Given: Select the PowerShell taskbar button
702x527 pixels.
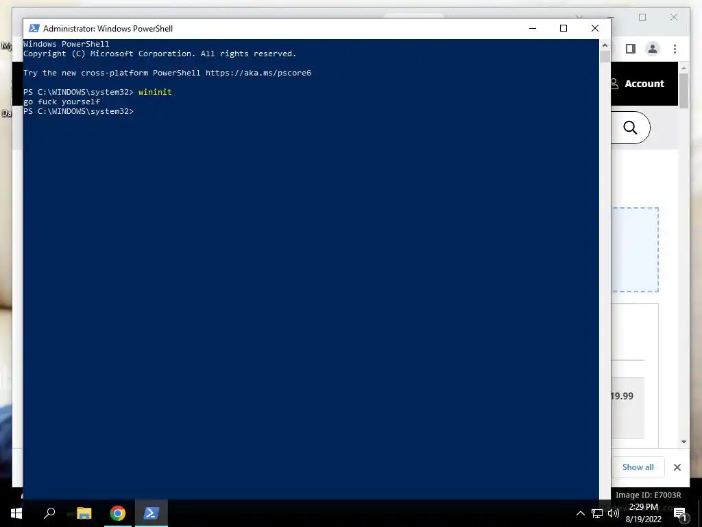Looking at the screenshot, I should pyautogui.click(x=152, y=513).
